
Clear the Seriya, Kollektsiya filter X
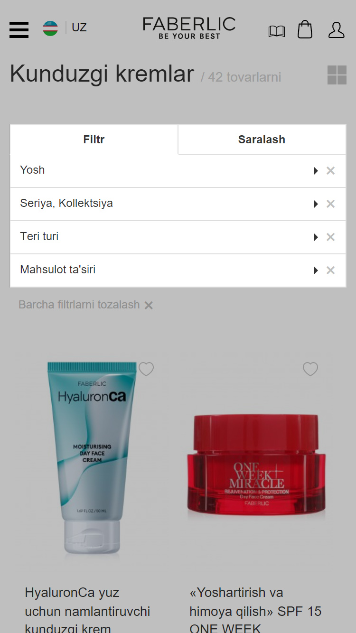click(331, 204)
